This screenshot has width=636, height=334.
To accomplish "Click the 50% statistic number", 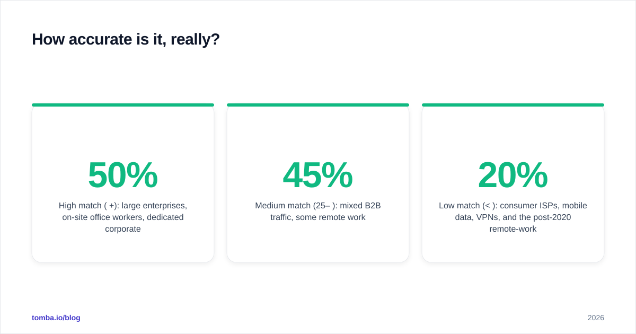I will coord(123,175).
